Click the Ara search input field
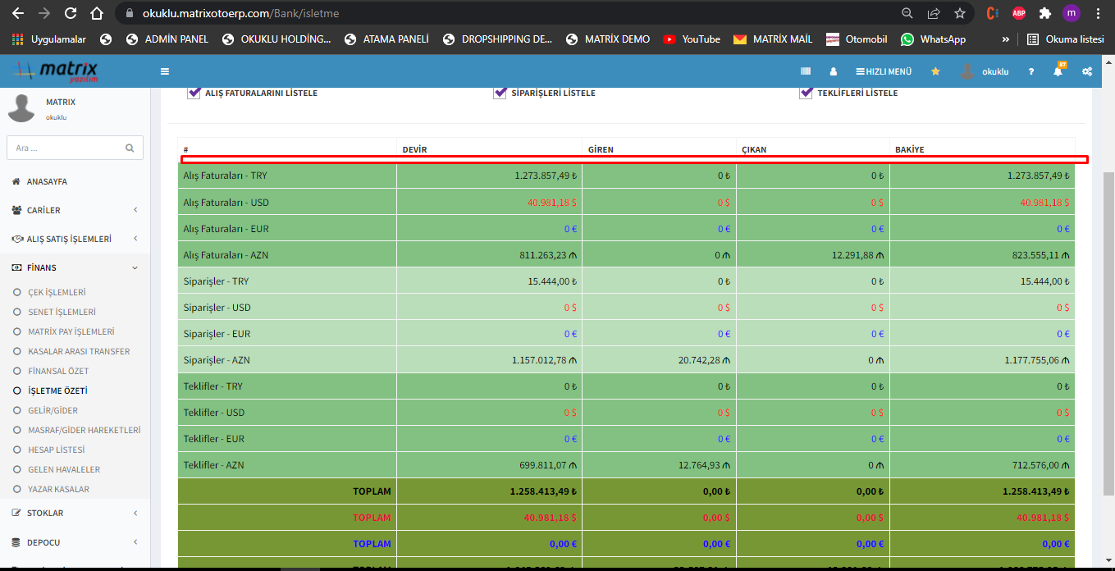The height and width of the screenshot is (571, 1115). [x=66, y=148]
